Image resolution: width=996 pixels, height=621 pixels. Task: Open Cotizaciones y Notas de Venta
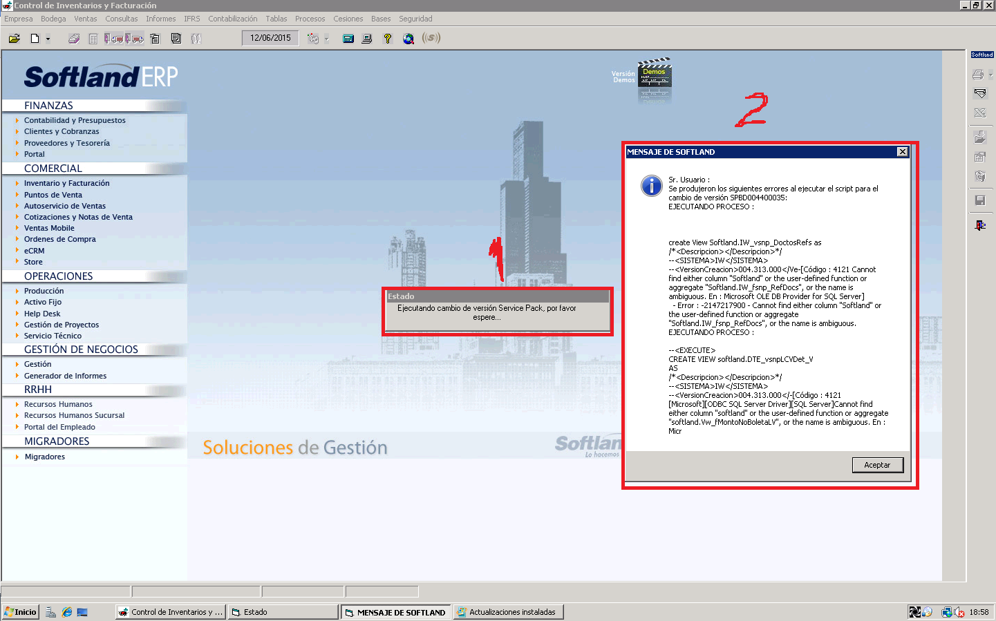click(x=78, y=217)
